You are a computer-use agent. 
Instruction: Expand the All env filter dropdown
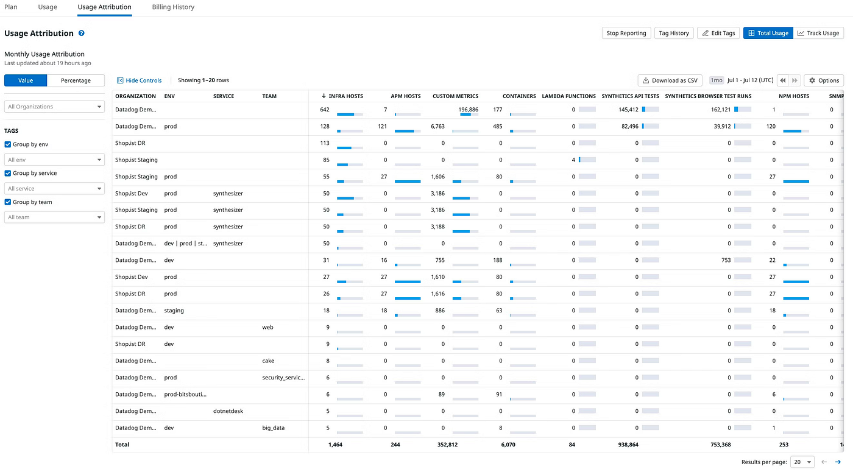coord(54,160)
